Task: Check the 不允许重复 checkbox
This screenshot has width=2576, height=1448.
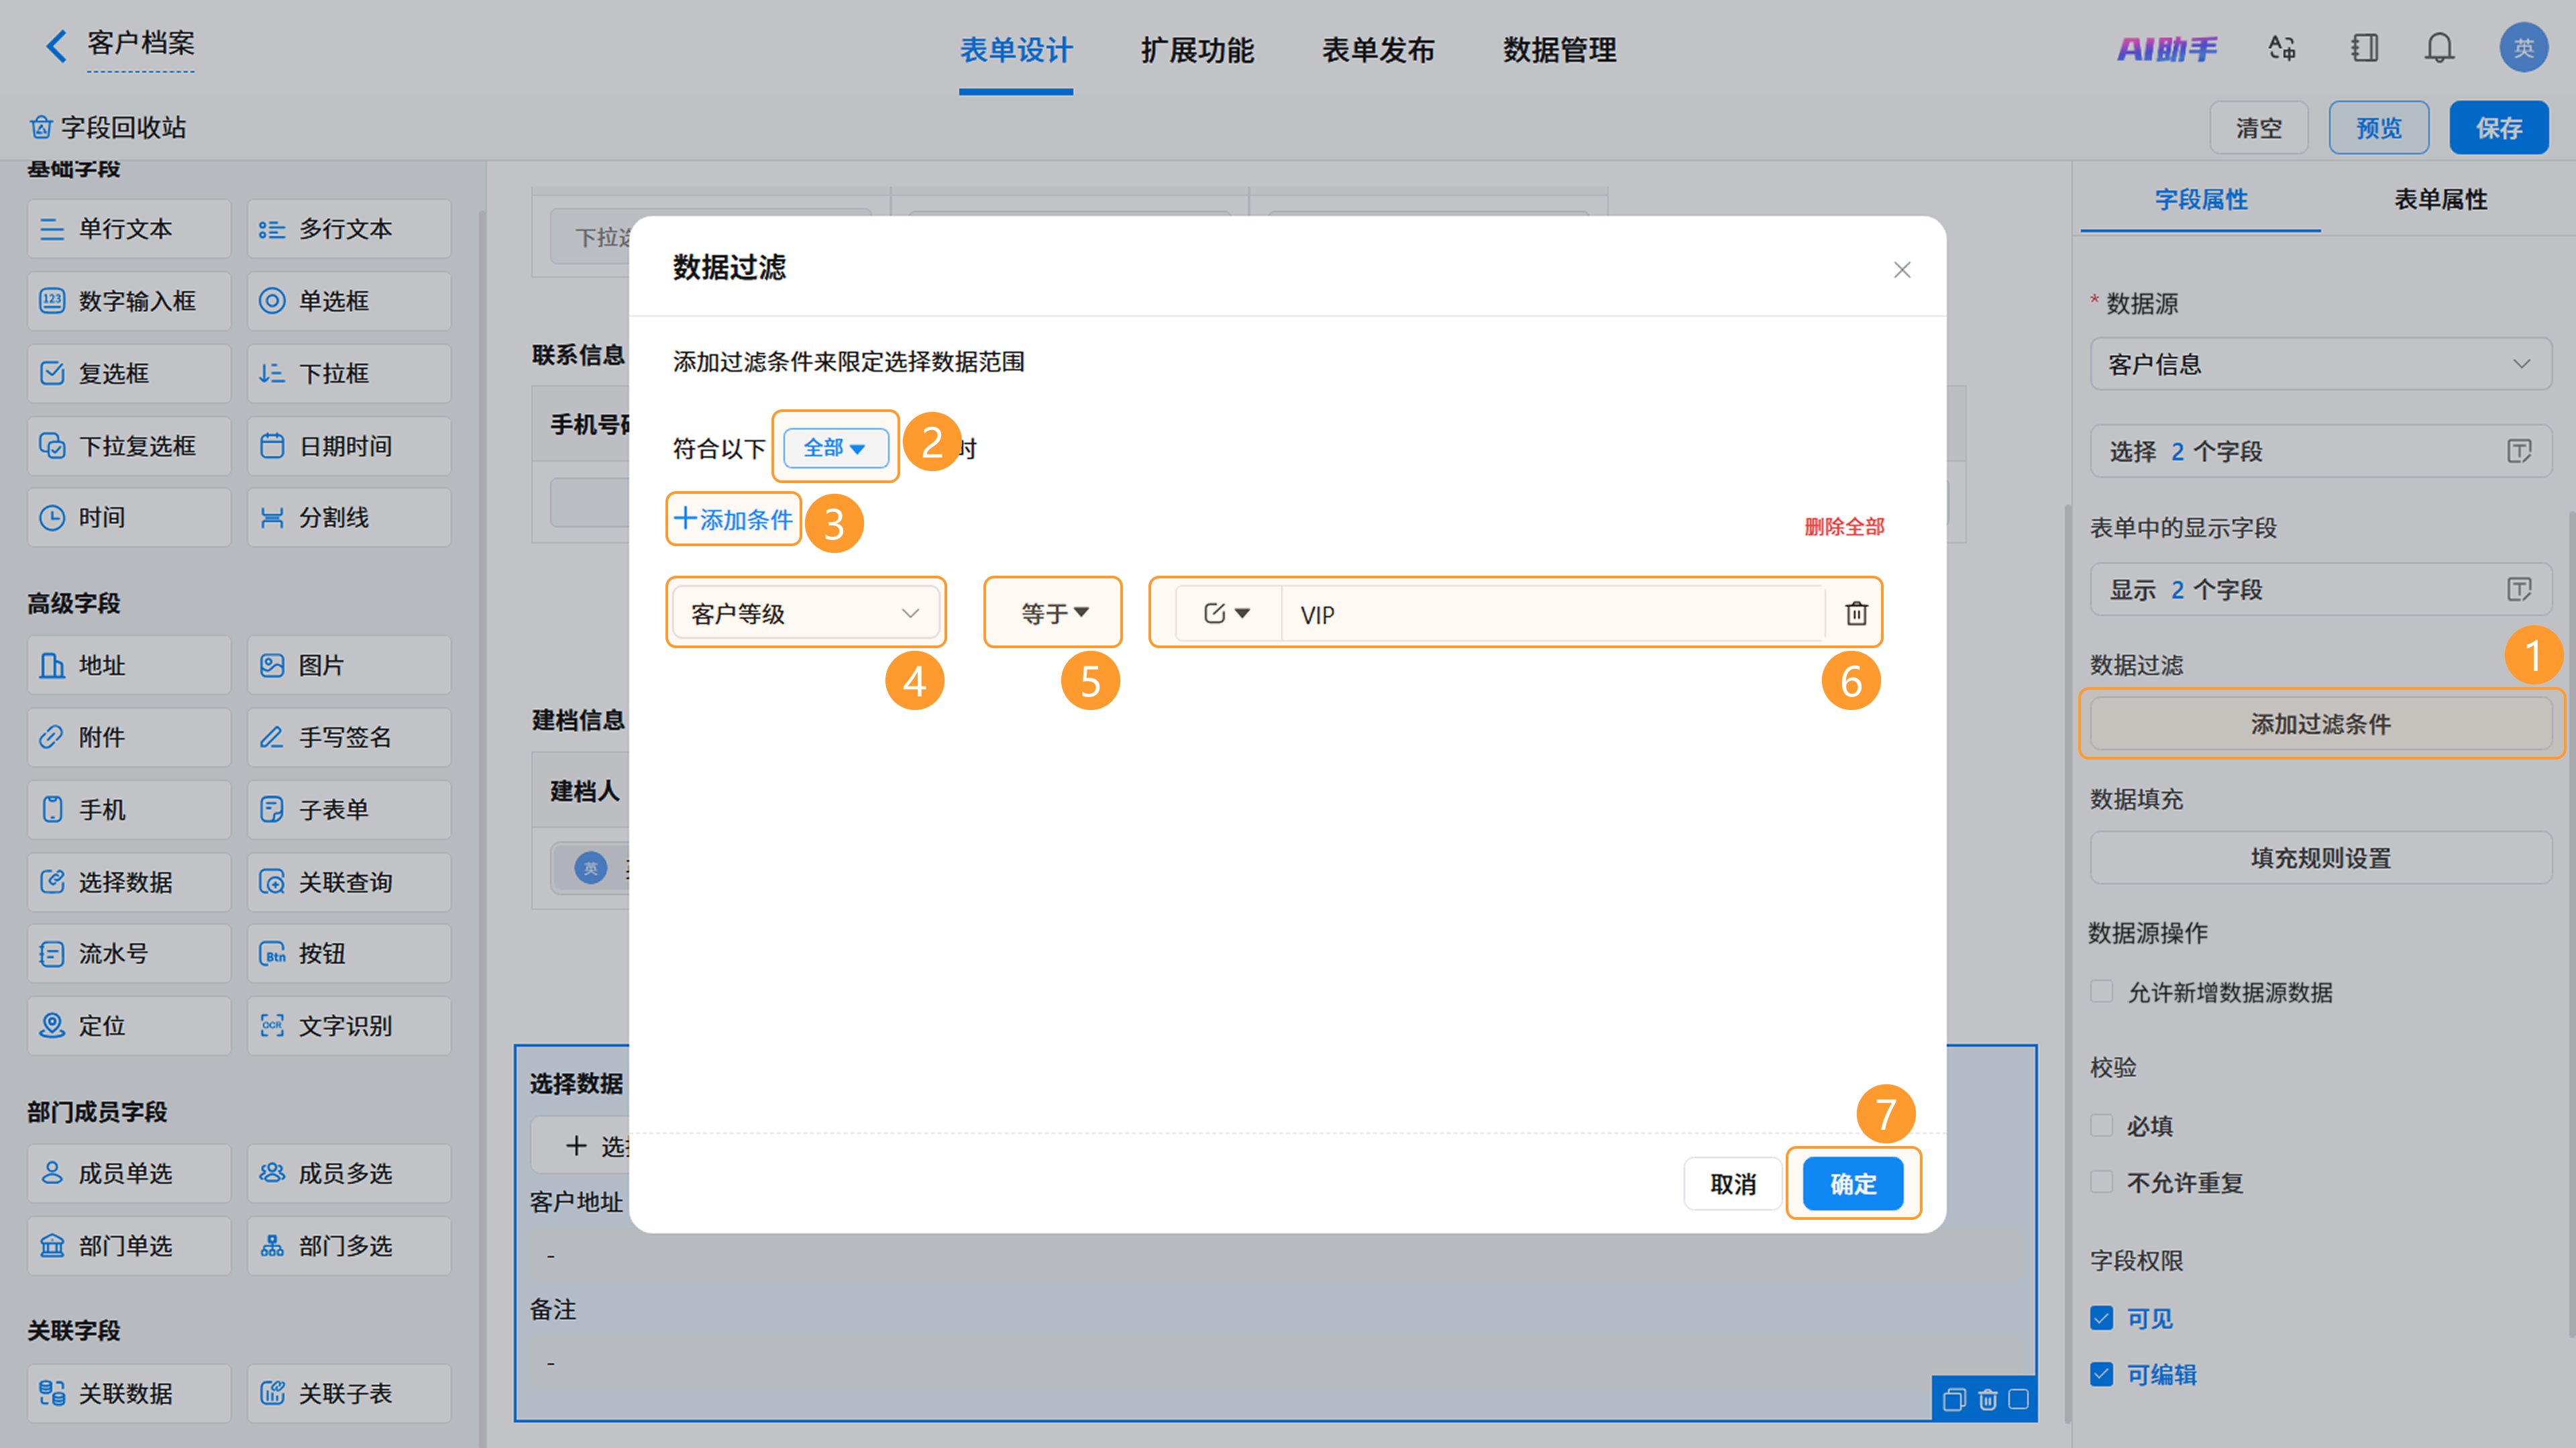Action: 2101,1182
